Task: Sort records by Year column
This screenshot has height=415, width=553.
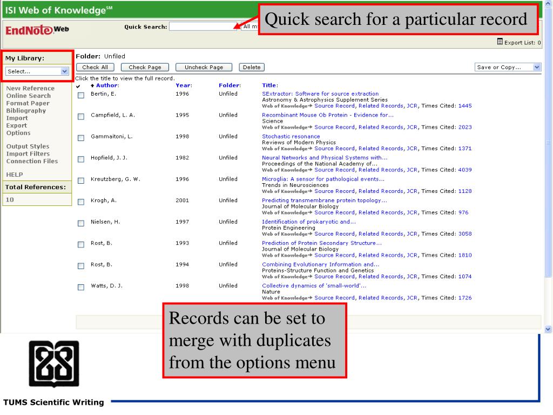Action: pos(184,85)
